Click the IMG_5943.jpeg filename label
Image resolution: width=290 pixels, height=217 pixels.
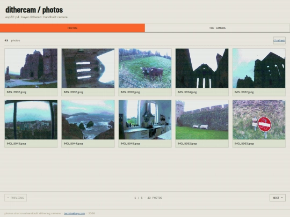click(16, 144)
